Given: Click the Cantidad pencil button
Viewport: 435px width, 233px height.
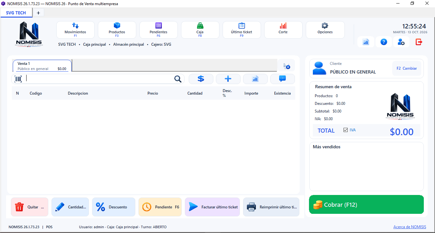Looking at the screenshot, I should pyautogui.click(x=70, y=207).
